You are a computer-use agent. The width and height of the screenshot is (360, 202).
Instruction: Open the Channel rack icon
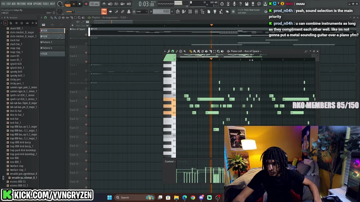click(190, 12)
